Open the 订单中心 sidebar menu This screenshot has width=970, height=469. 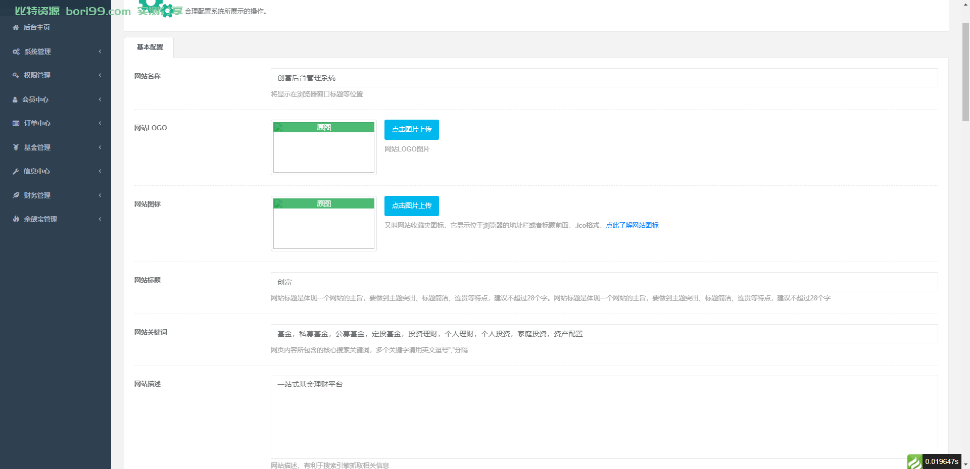(x=56, y=123)
